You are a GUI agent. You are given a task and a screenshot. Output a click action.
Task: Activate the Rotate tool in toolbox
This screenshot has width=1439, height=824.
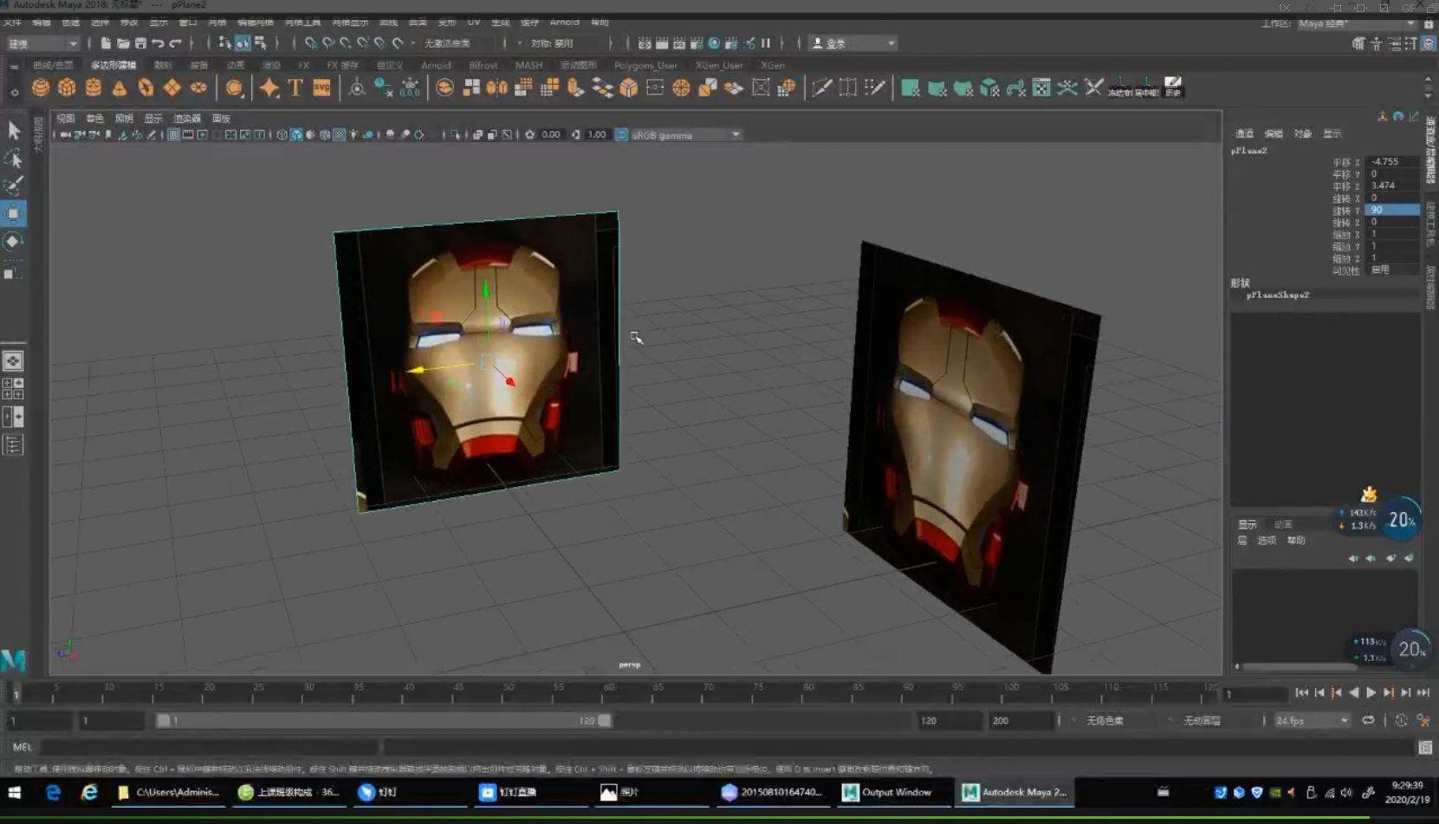point(14,242)
